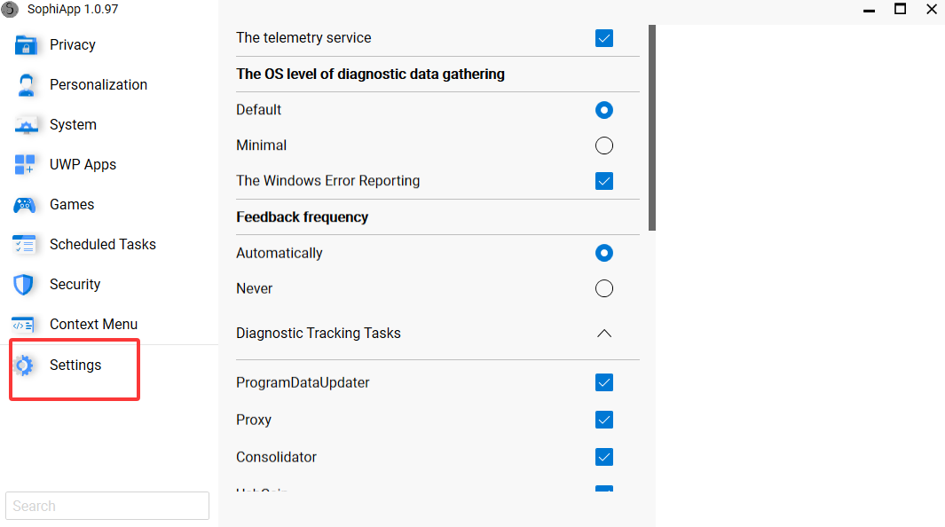Click the UWP Apps tiles icon

[25, 165]
